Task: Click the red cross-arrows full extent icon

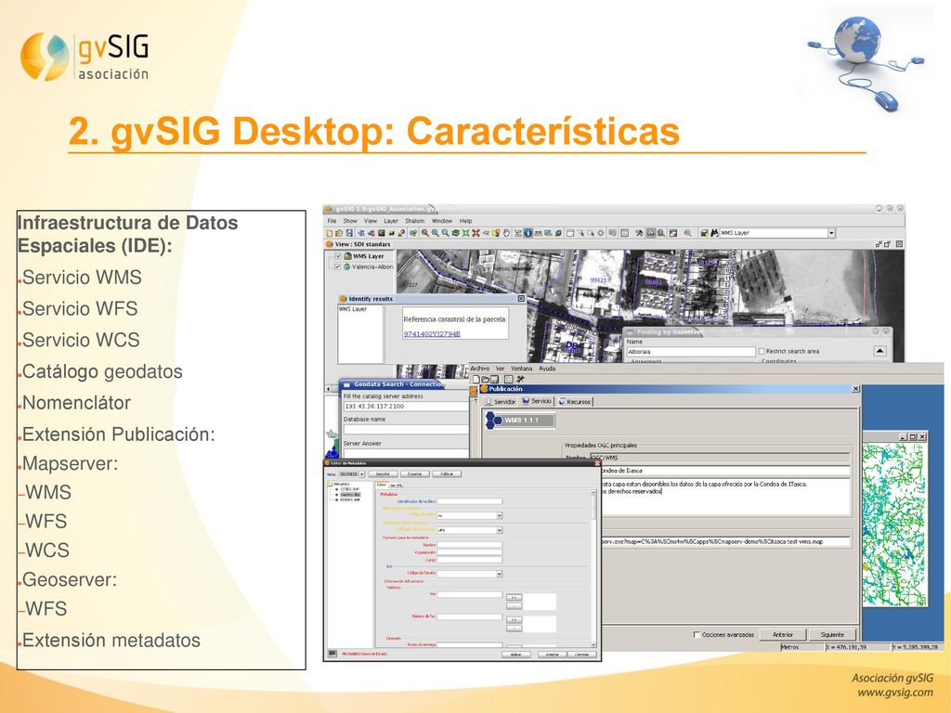Action: (476, 233)
